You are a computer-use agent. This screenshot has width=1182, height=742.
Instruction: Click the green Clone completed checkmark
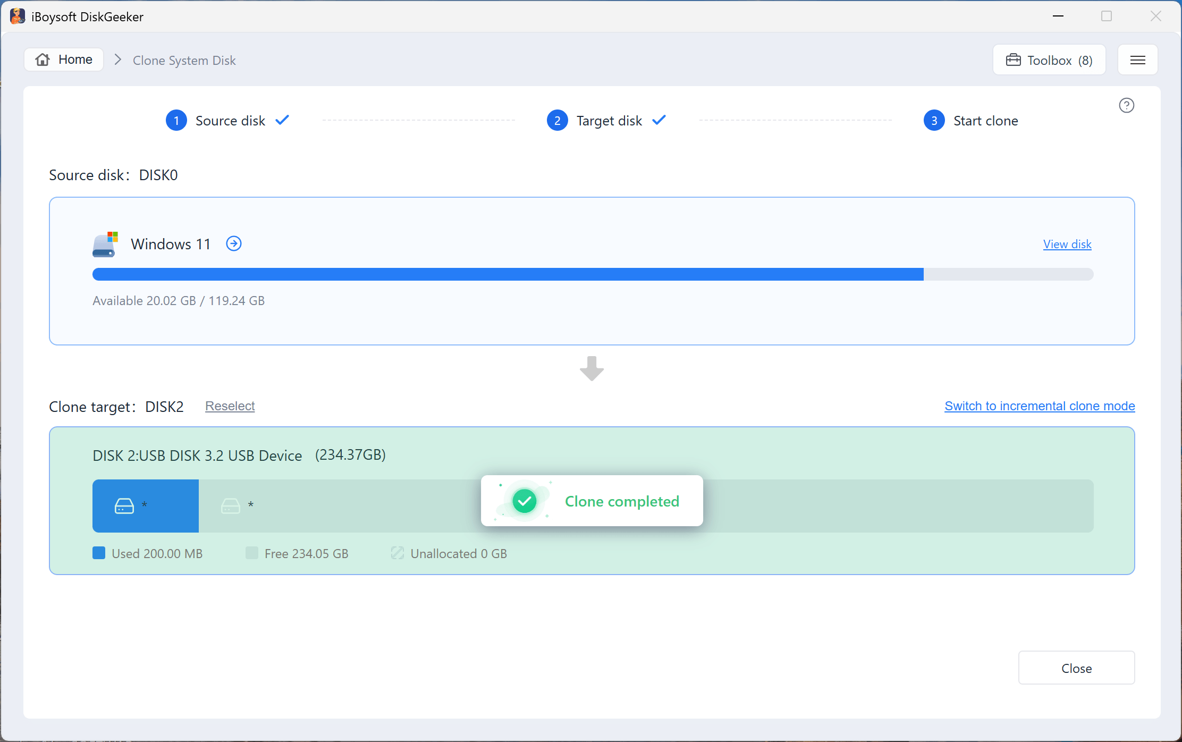[x=525, y=501]
